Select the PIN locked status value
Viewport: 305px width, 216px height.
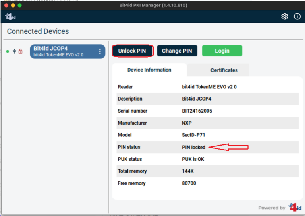tap(193, 147)
